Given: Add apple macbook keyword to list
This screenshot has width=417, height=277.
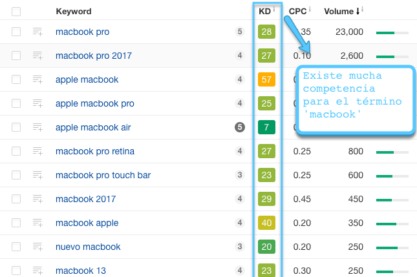Looking at the screenshot, I should [37, 79].
